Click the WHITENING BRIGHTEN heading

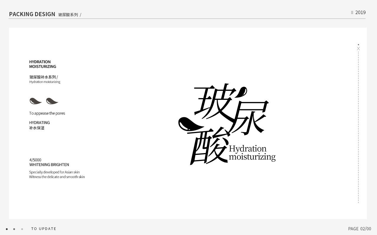coord(49,164)
